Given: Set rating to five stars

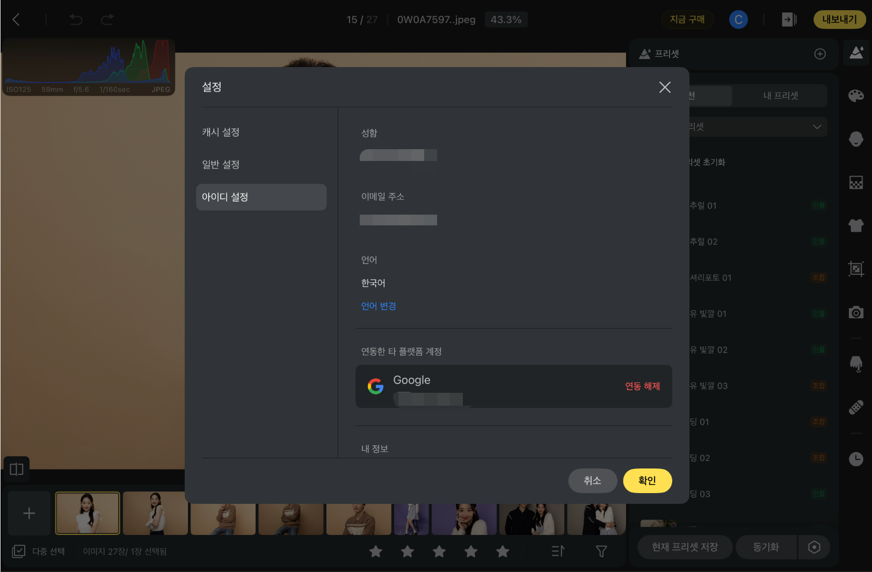Looking at the screenshot, I should (503, 552).
